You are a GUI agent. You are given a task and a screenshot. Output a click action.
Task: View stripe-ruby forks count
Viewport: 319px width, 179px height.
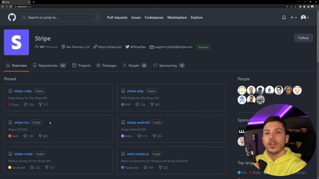tap(43, 104)
